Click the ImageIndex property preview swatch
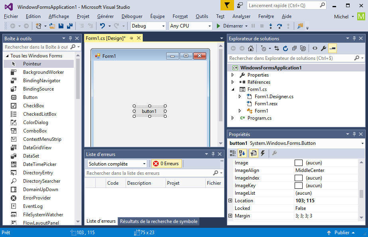 [298, 178]
